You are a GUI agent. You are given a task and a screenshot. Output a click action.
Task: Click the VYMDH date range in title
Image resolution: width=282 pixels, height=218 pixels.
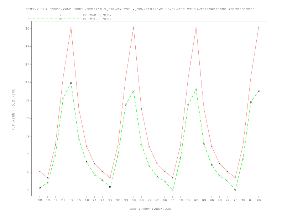point(221,9)
